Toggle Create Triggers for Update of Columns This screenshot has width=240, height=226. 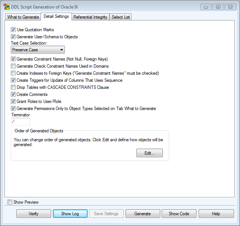click(x=13, y=80)
